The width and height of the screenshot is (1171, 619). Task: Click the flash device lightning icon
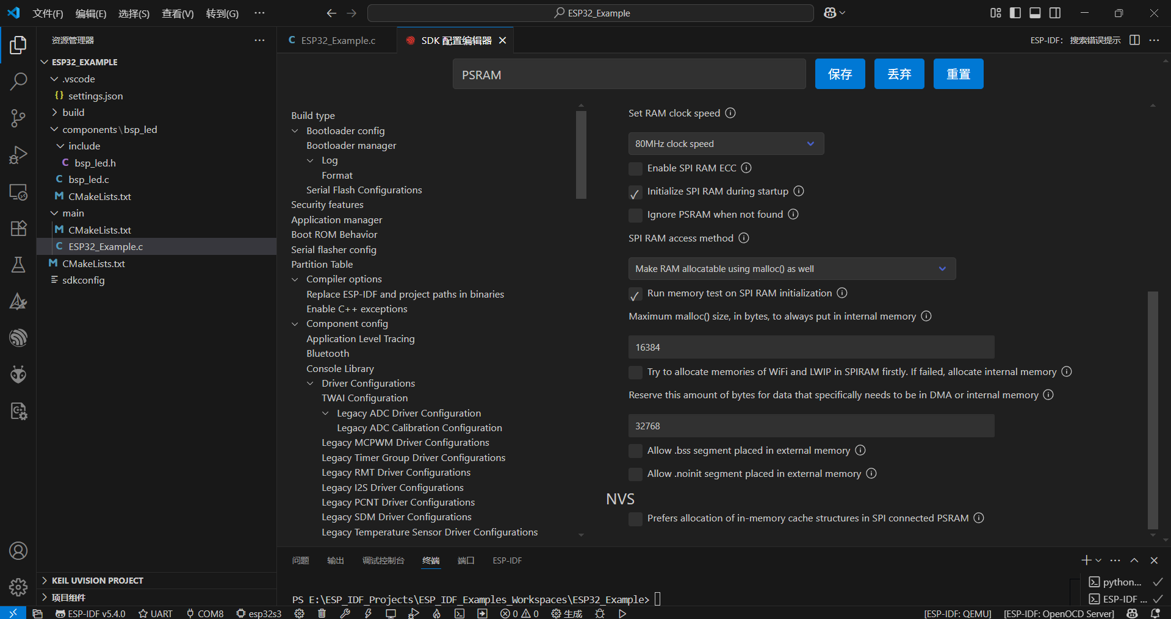pyautogui.click(x=368, y=614)
